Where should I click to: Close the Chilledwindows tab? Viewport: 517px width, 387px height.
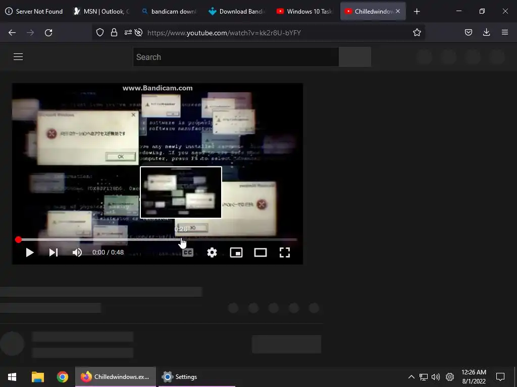tap(398, 11)
